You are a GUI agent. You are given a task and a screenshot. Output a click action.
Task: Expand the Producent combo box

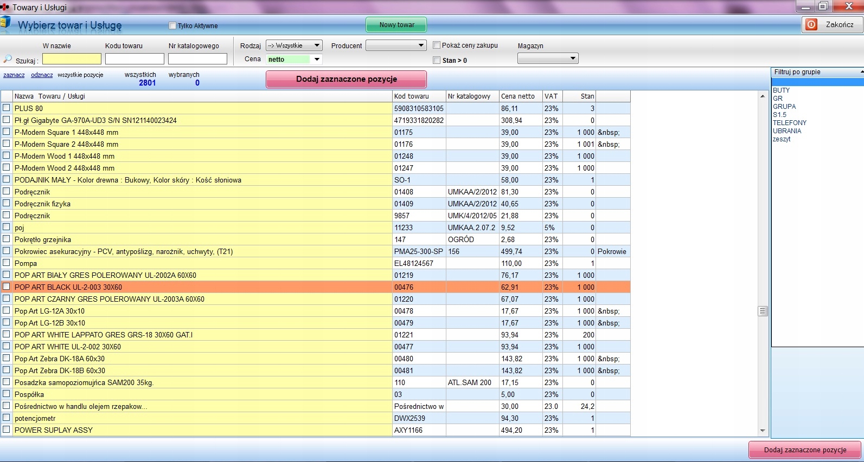pos(421,45)
